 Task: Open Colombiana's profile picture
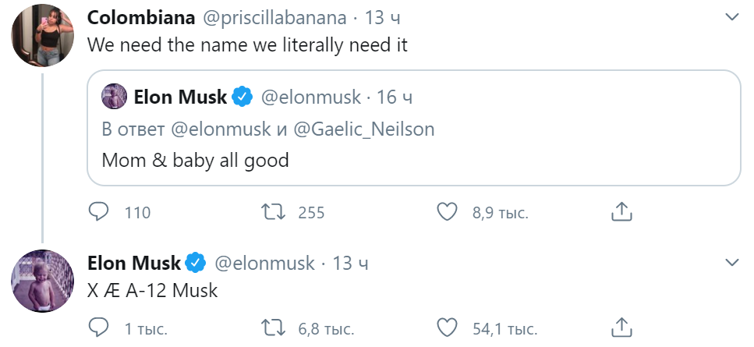pyautogui.click(x=42, y=35)
